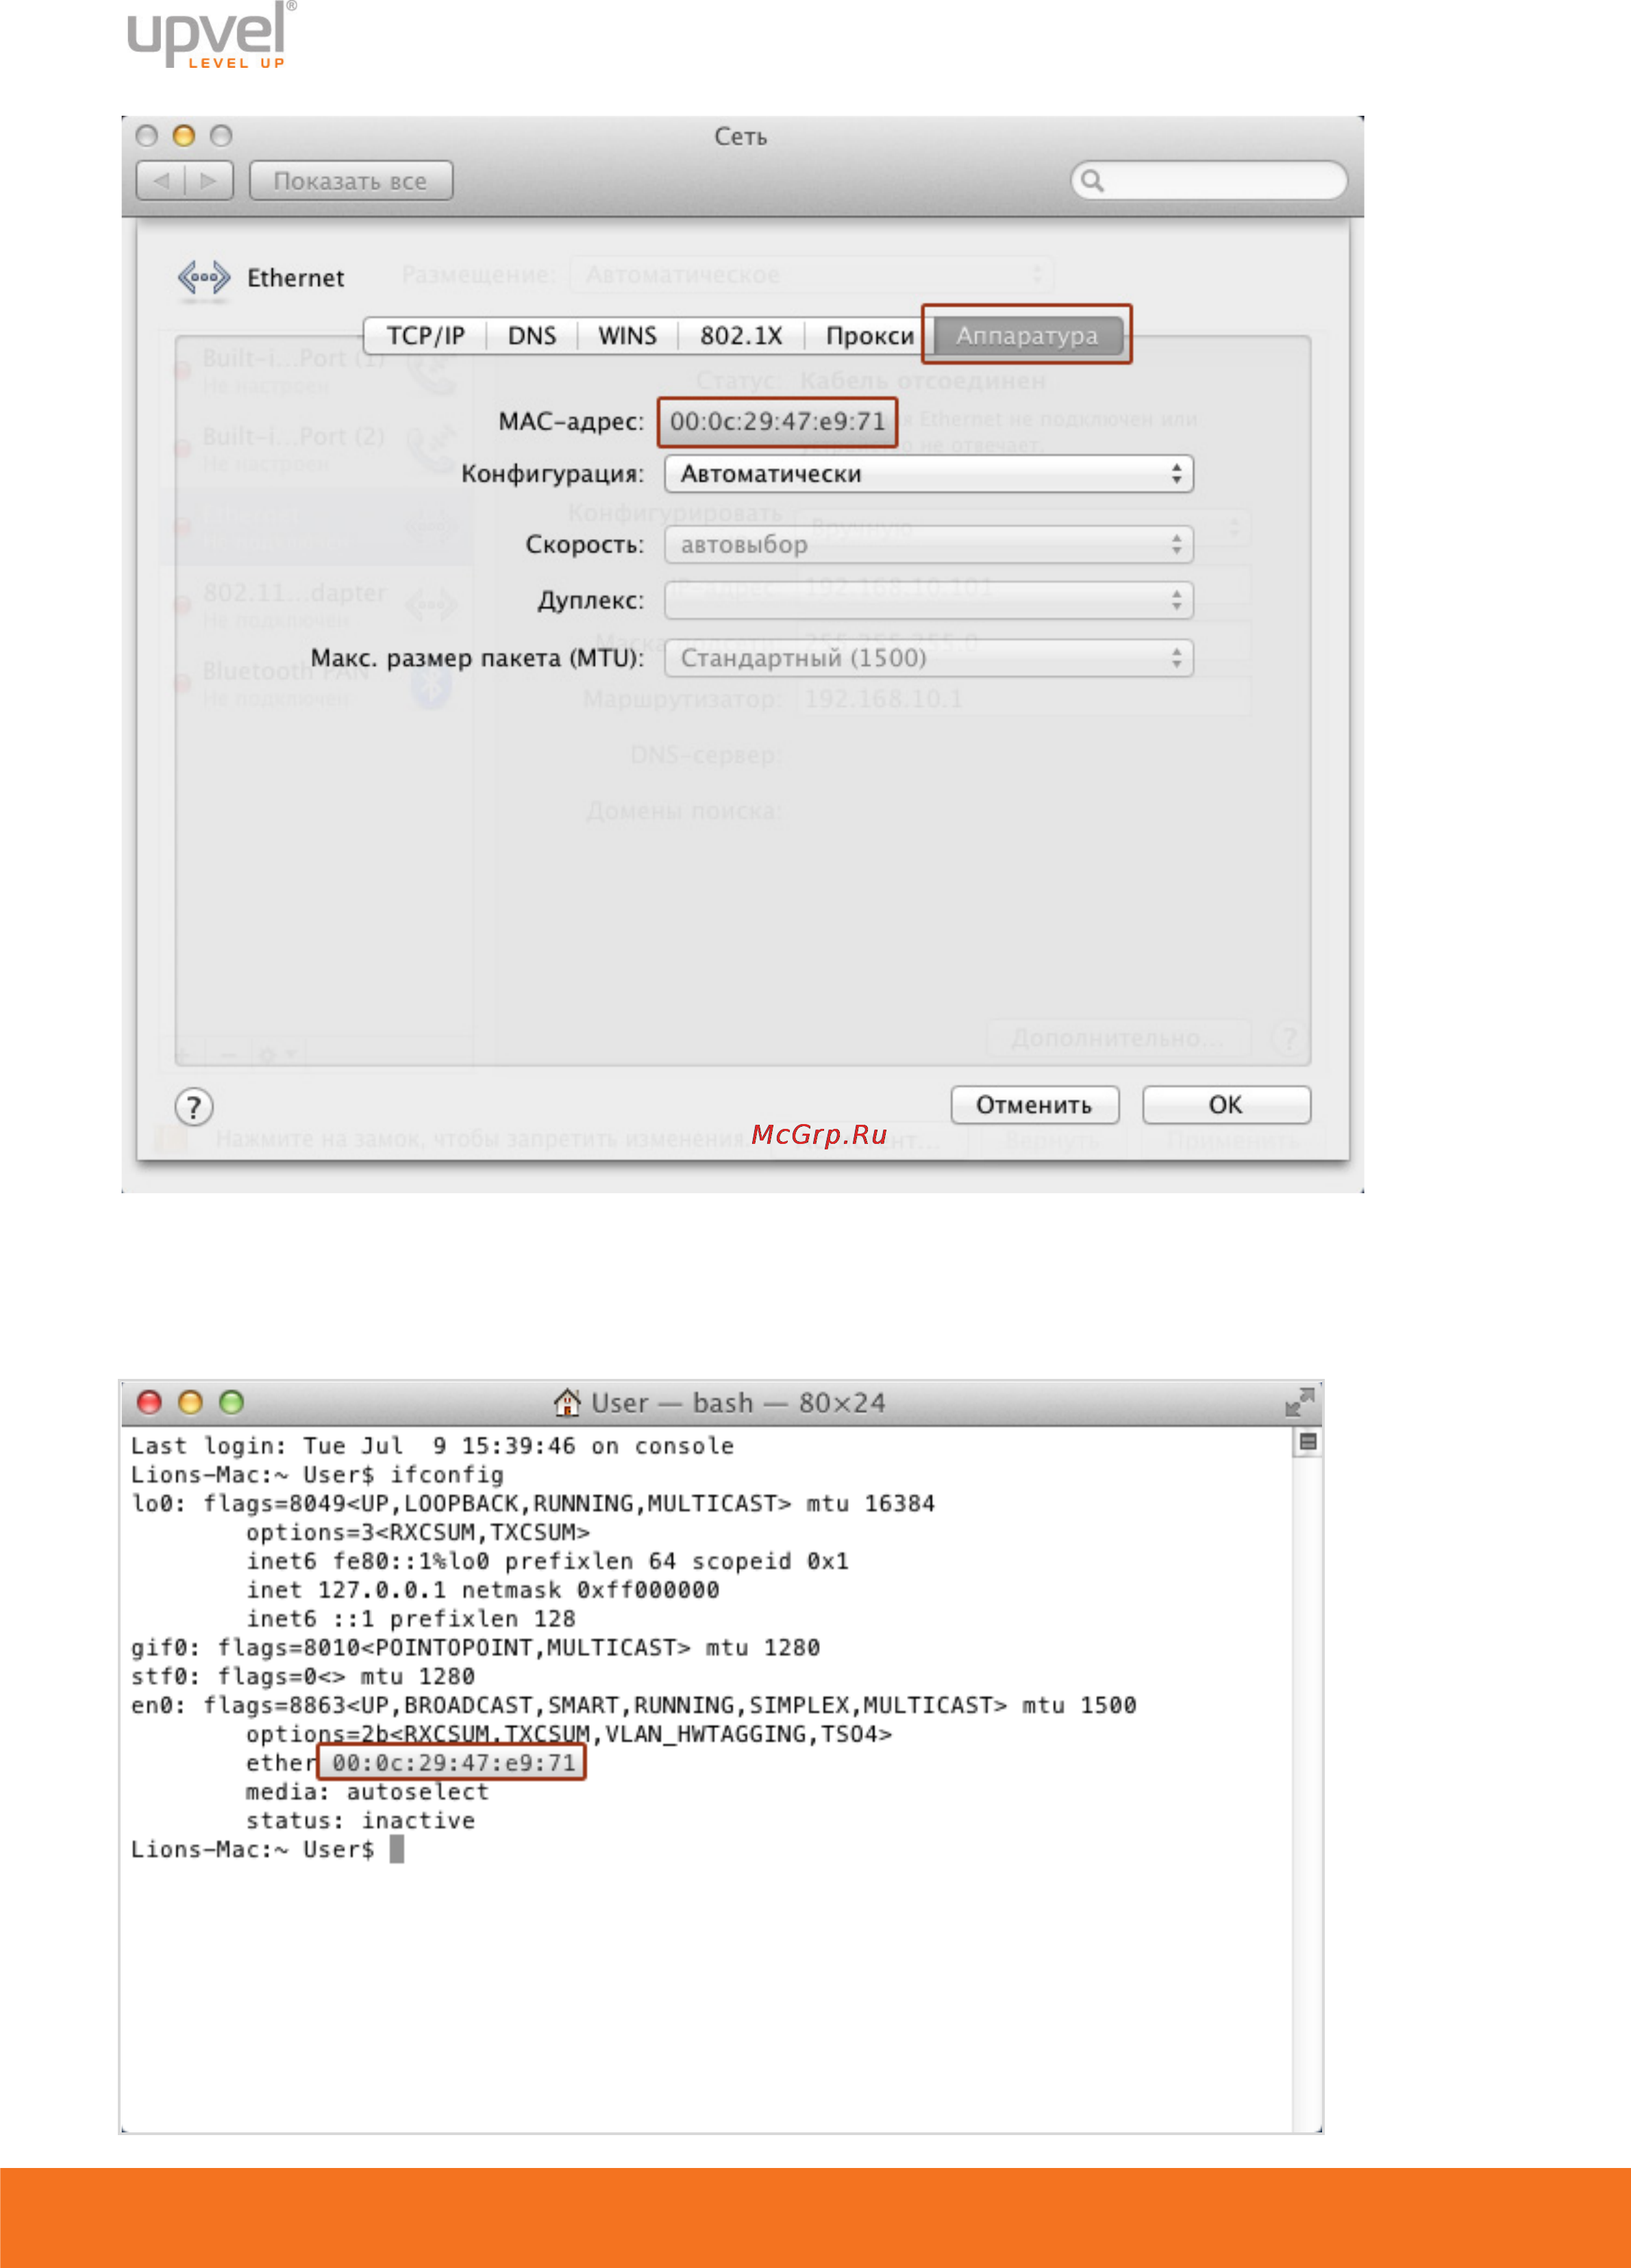The height and width of the screenshot is (2268, 1631).
Task: Confirm with the OK button
Action: [1226, 1105]
